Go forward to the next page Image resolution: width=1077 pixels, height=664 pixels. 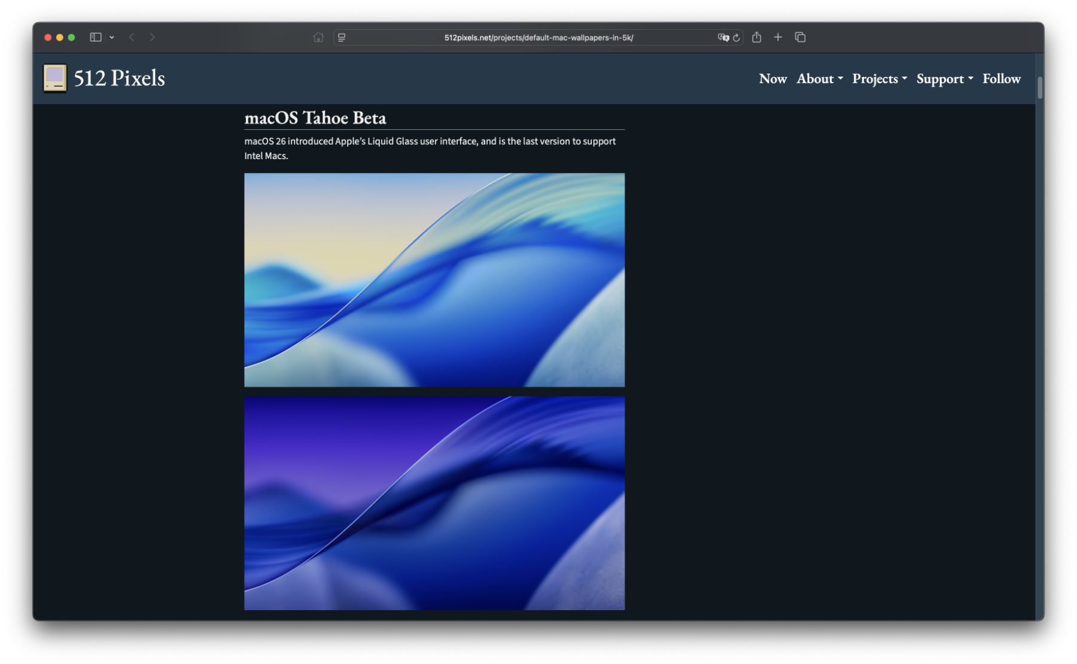click(x=153, y=37)
